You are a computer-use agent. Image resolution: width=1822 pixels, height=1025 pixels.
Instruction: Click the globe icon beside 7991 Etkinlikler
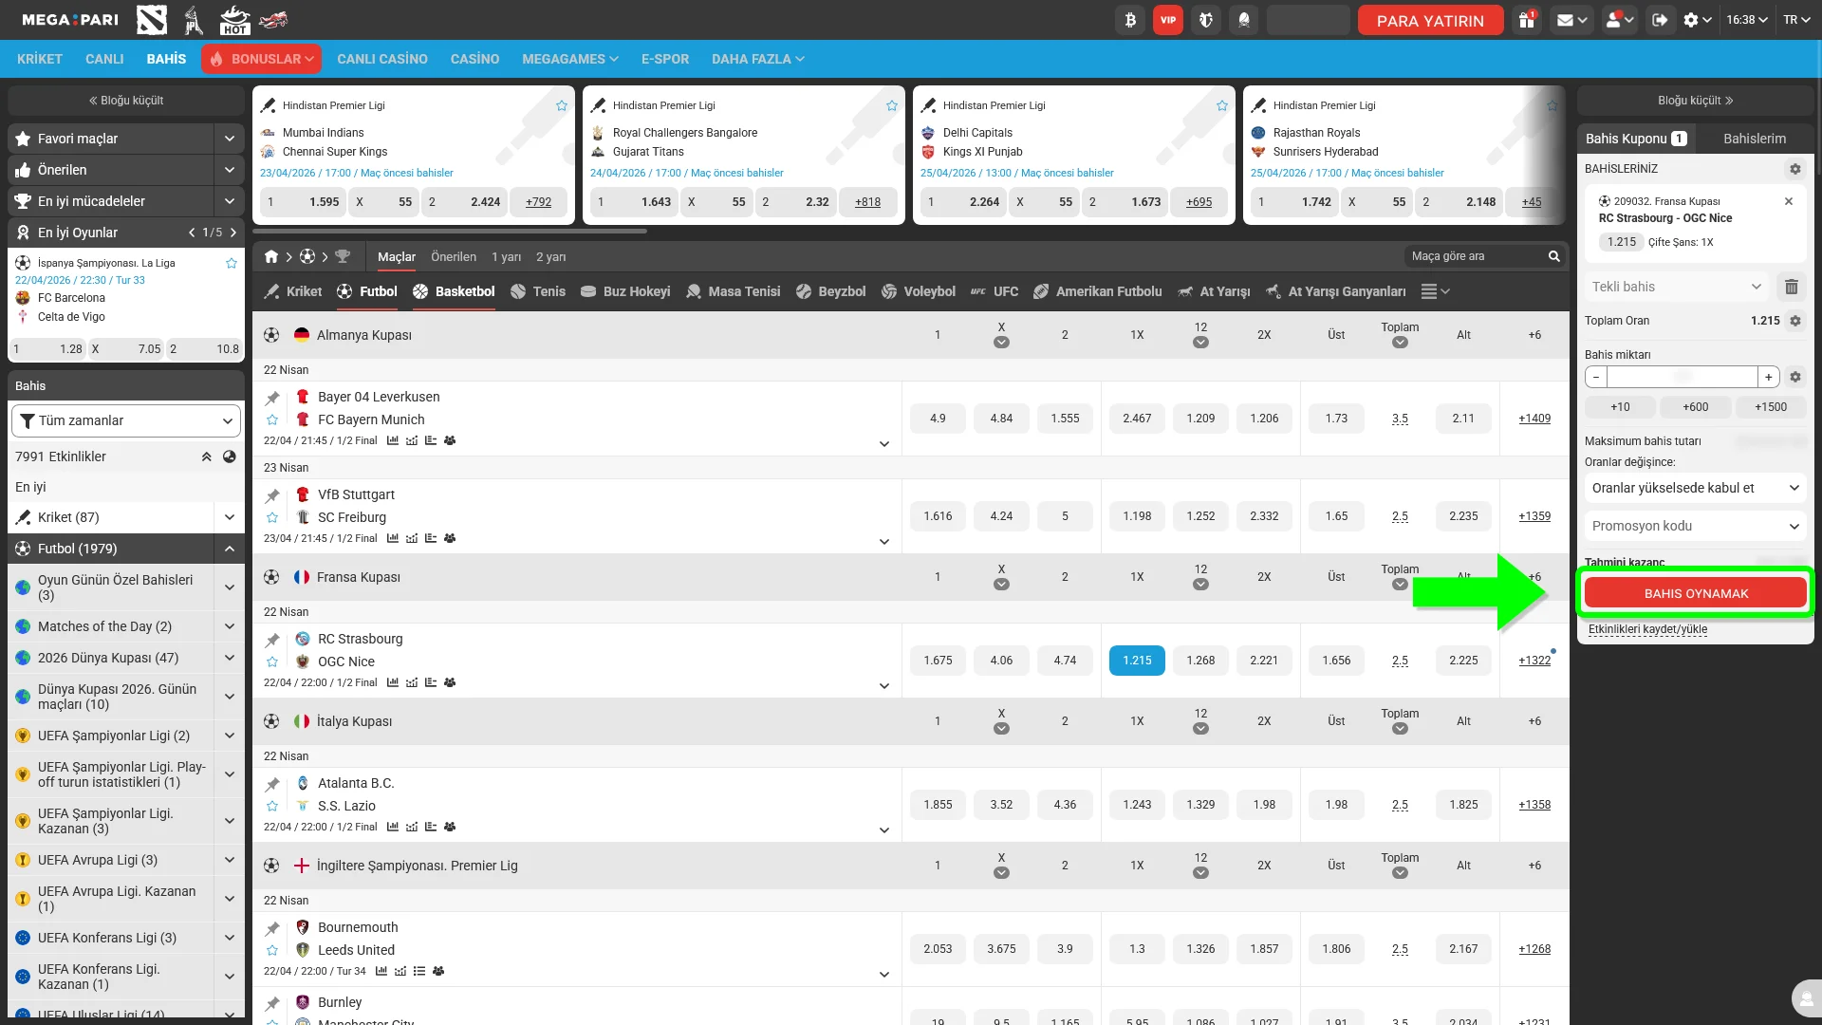(x=230, y=457)
